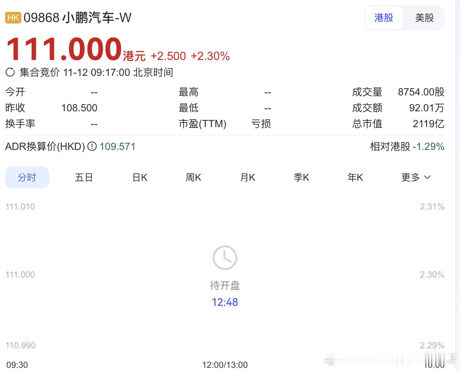Select the 分时 chart tab
460x370 pixels.
pyautogui.click(x=27, y=177)
